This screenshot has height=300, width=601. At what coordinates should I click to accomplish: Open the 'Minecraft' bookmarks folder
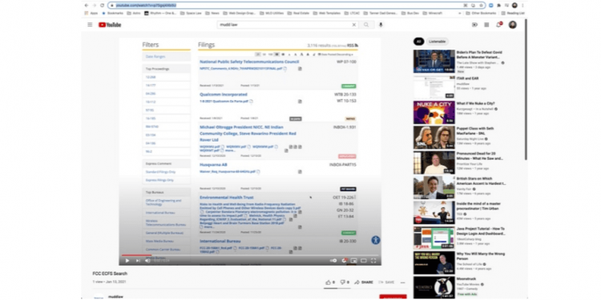click(x=433, y=13)
